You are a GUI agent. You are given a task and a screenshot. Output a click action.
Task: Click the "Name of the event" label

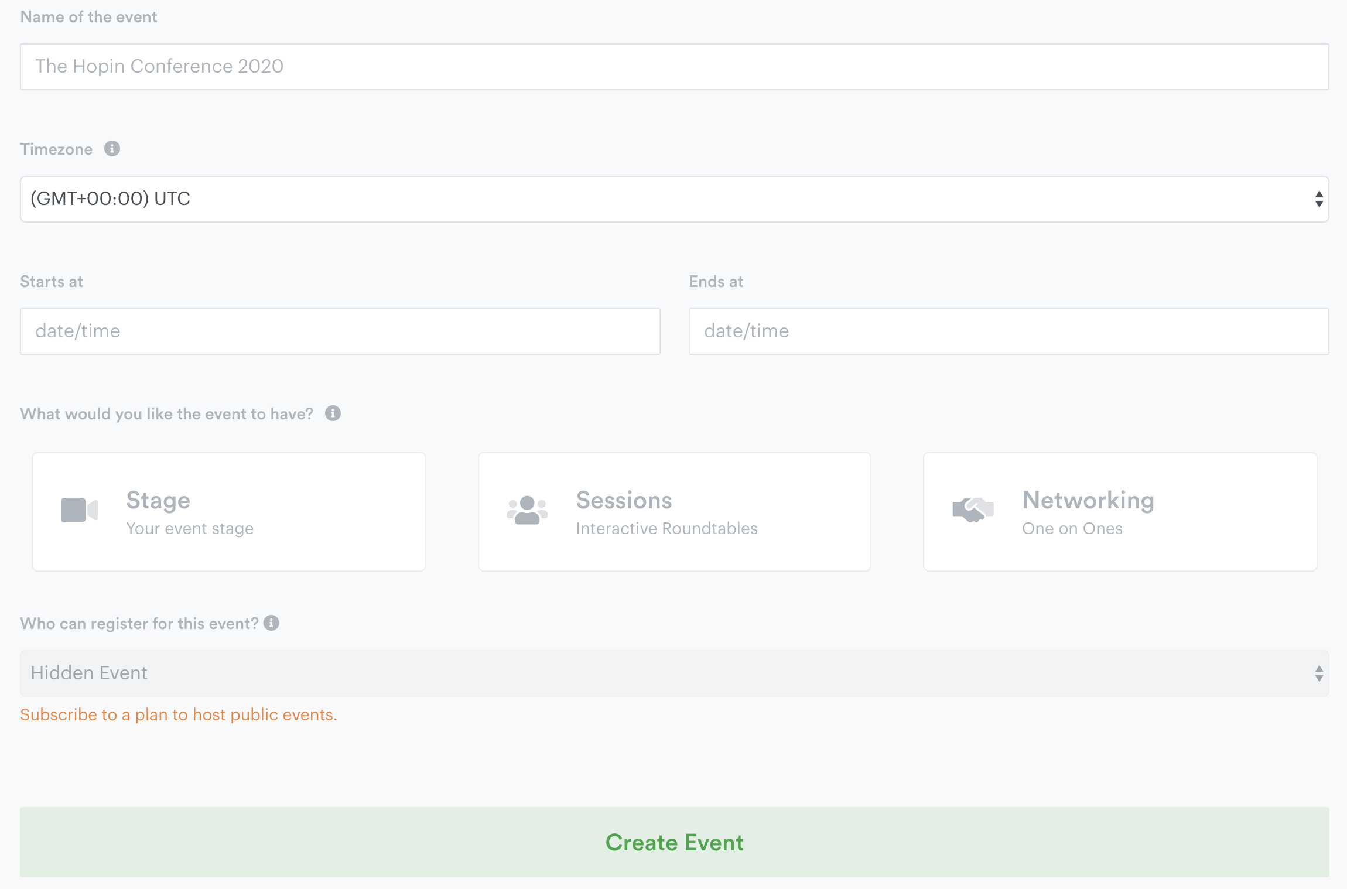(x=89, y=17)
